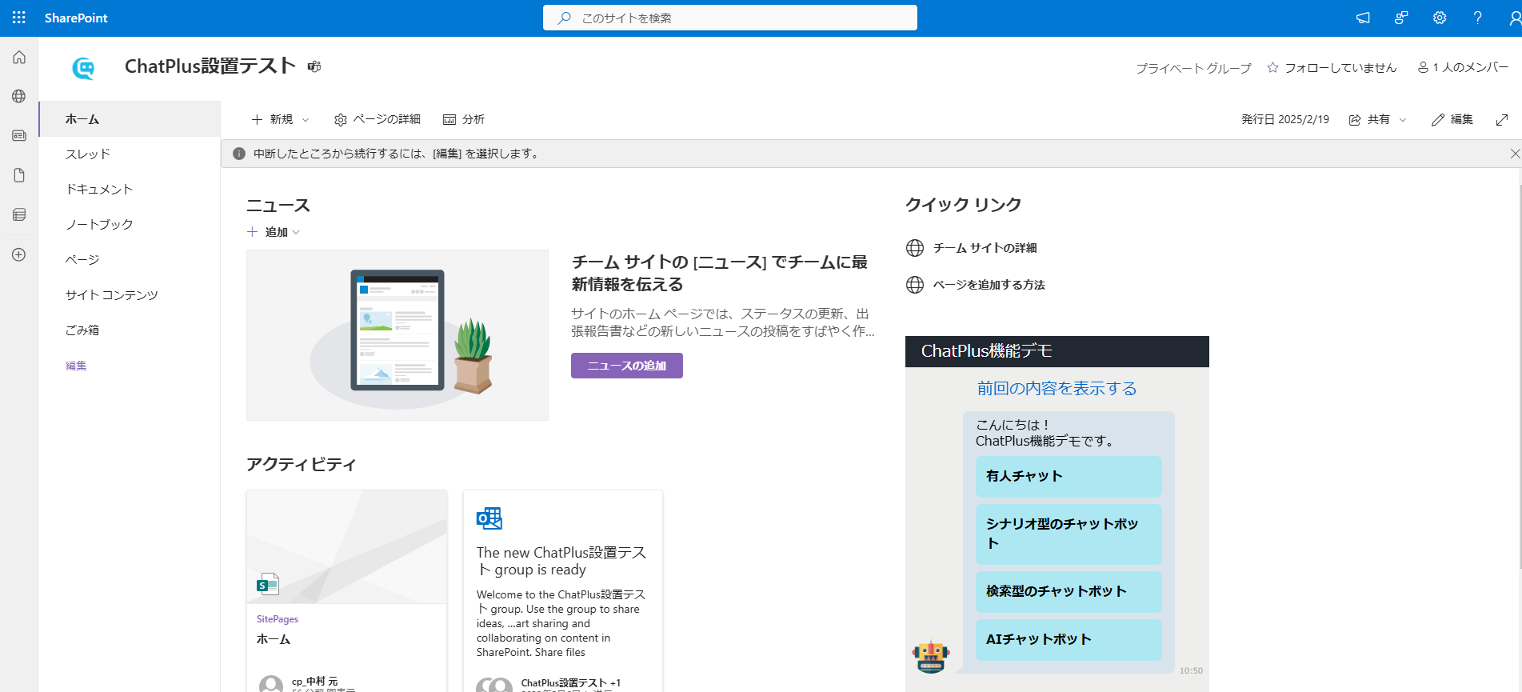The height and width of the screenshot is (692, 1522).
Task: Open ページの詳細 page details
Action: point(378,119)
